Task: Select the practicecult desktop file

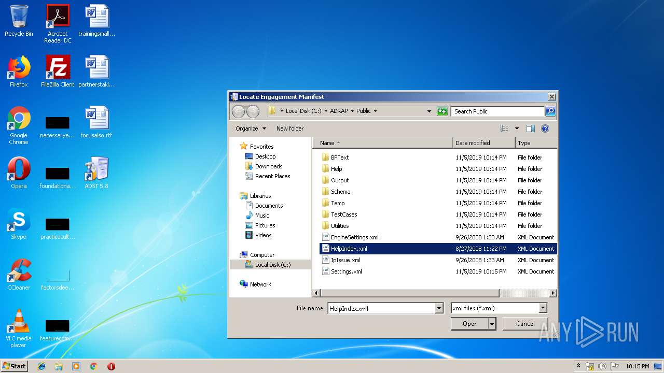Action: [x=58, y=229]
